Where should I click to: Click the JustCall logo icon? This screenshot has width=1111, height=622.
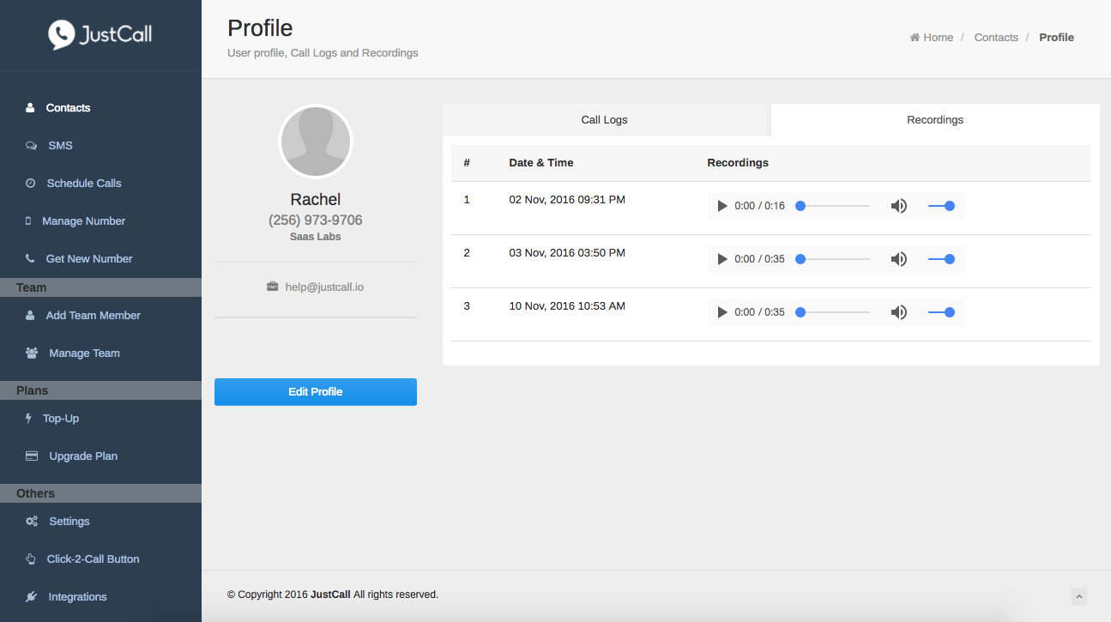tap(62, 34)
